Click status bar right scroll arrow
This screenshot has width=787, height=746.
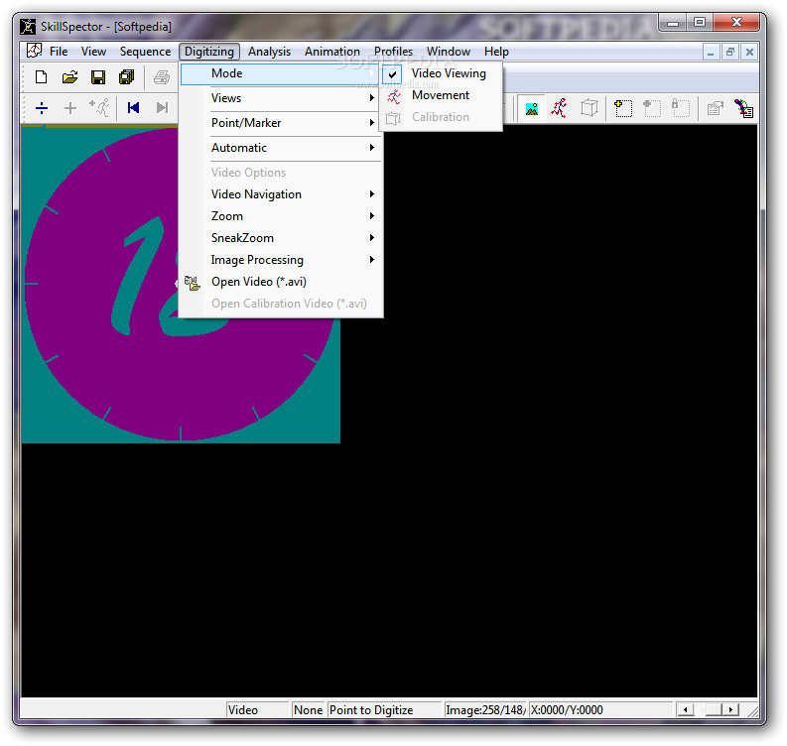(x=730, y=710)
